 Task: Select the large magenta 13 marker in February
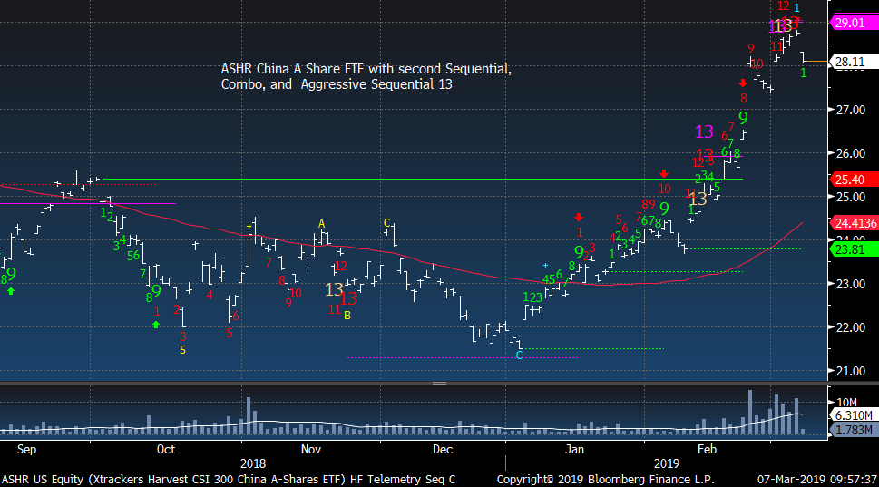[x=704, y=132]
